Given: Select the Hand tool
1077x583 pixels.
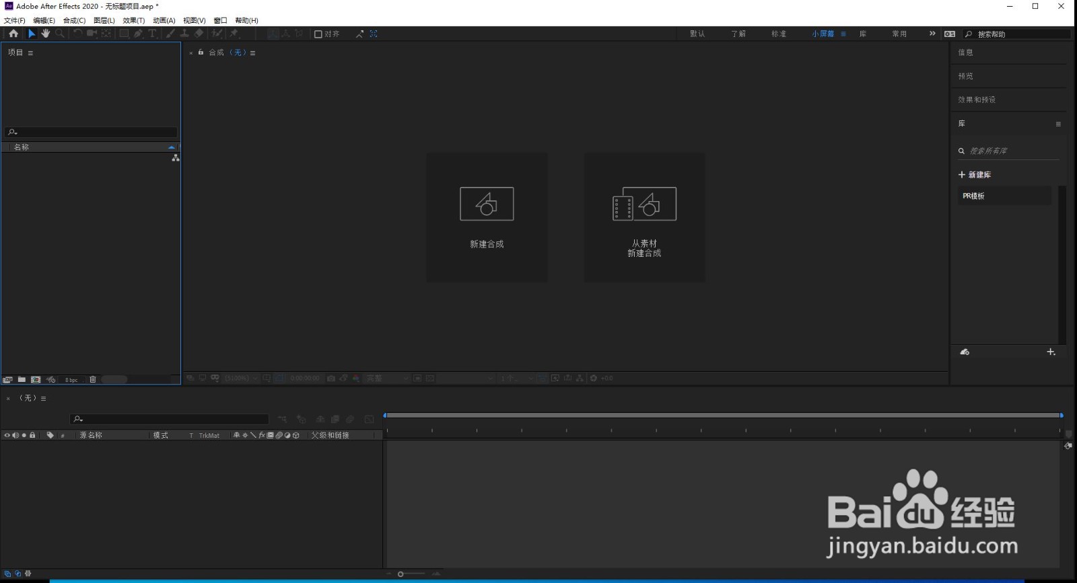Looking at the screenshot, I should click(x=46, y=33).
